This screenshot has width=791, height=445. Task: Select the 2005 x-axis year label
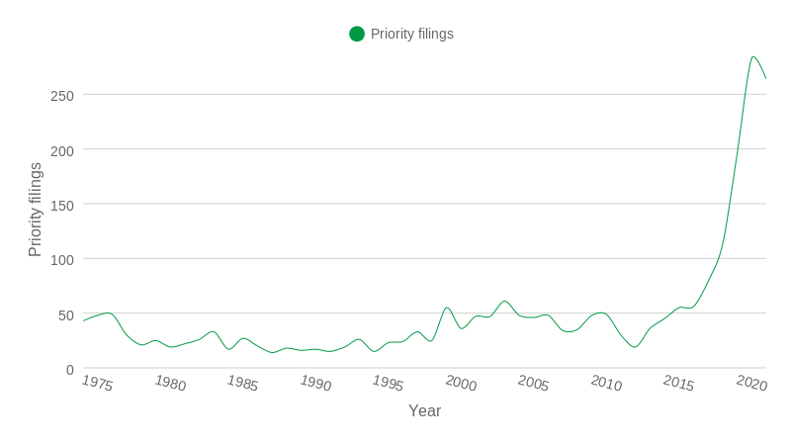tap(533, 383)
